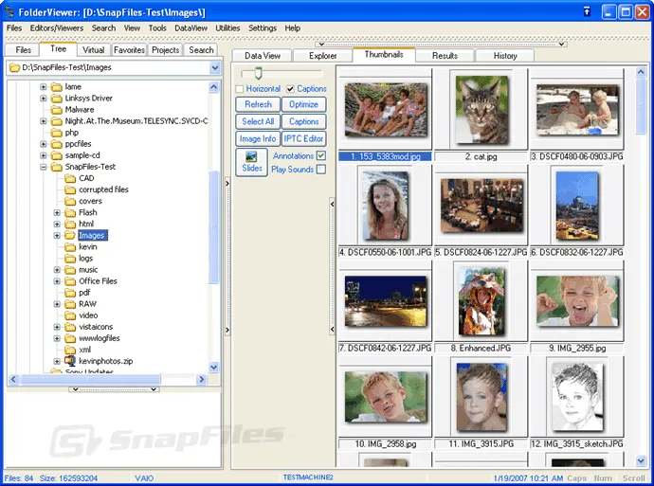Switch to the Data View tab

click(263, 56)
